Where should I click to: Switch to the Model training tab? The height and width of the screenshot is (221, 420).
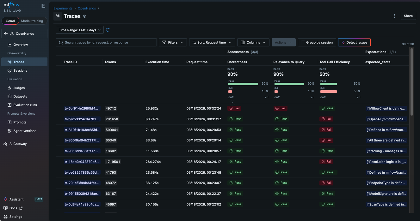click(32, 21)
